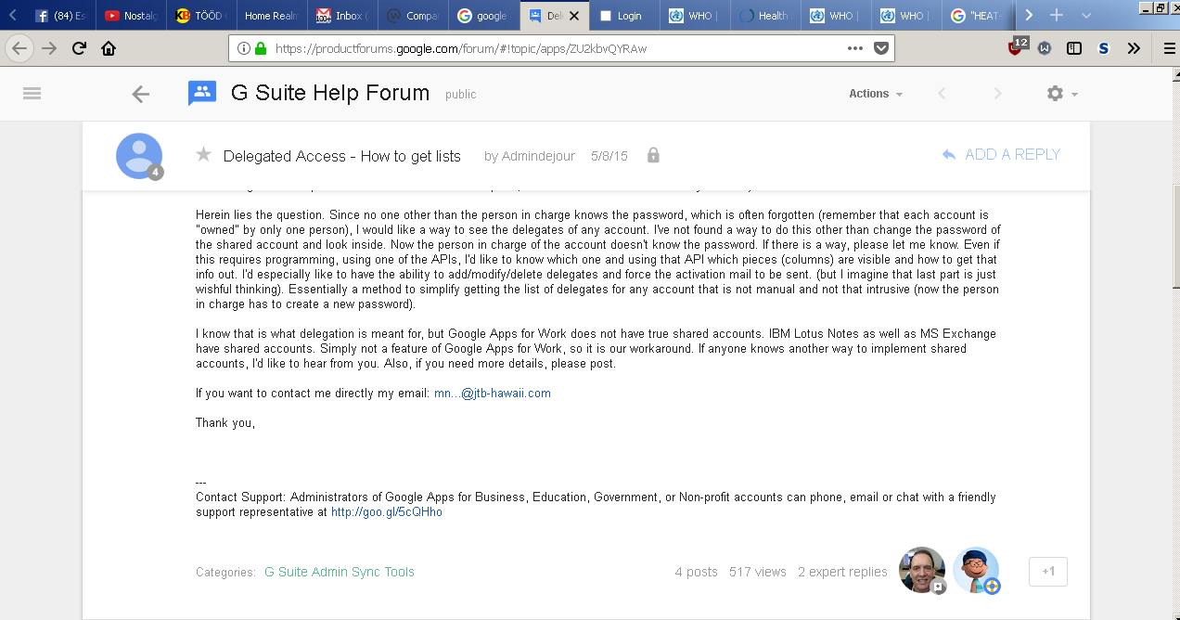Click the '517 views' text
The width and height of the screenshot is (1180, 620).
point(758,572)
